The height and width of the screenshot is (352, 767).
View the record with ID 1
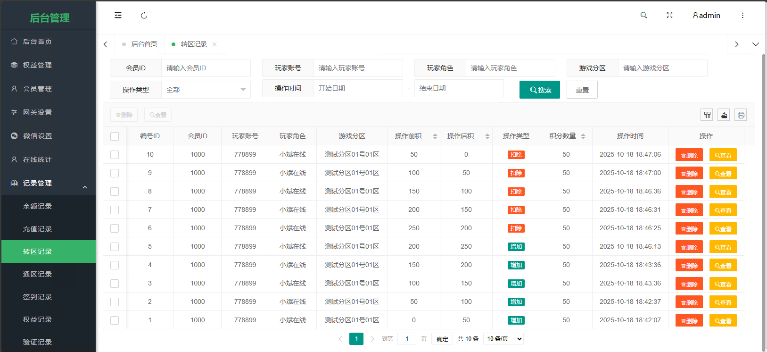pyautogui.click(x=723, y=320)
